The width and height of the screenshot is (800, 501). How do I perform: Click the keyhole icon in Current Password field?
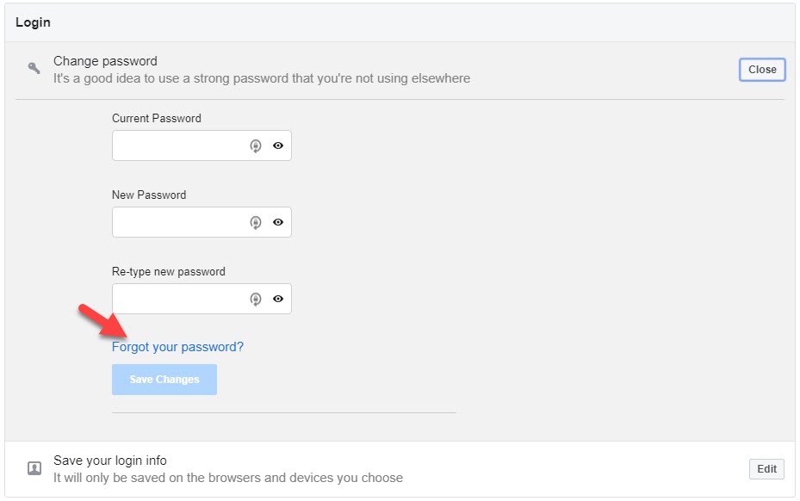[x=255, y=145]
